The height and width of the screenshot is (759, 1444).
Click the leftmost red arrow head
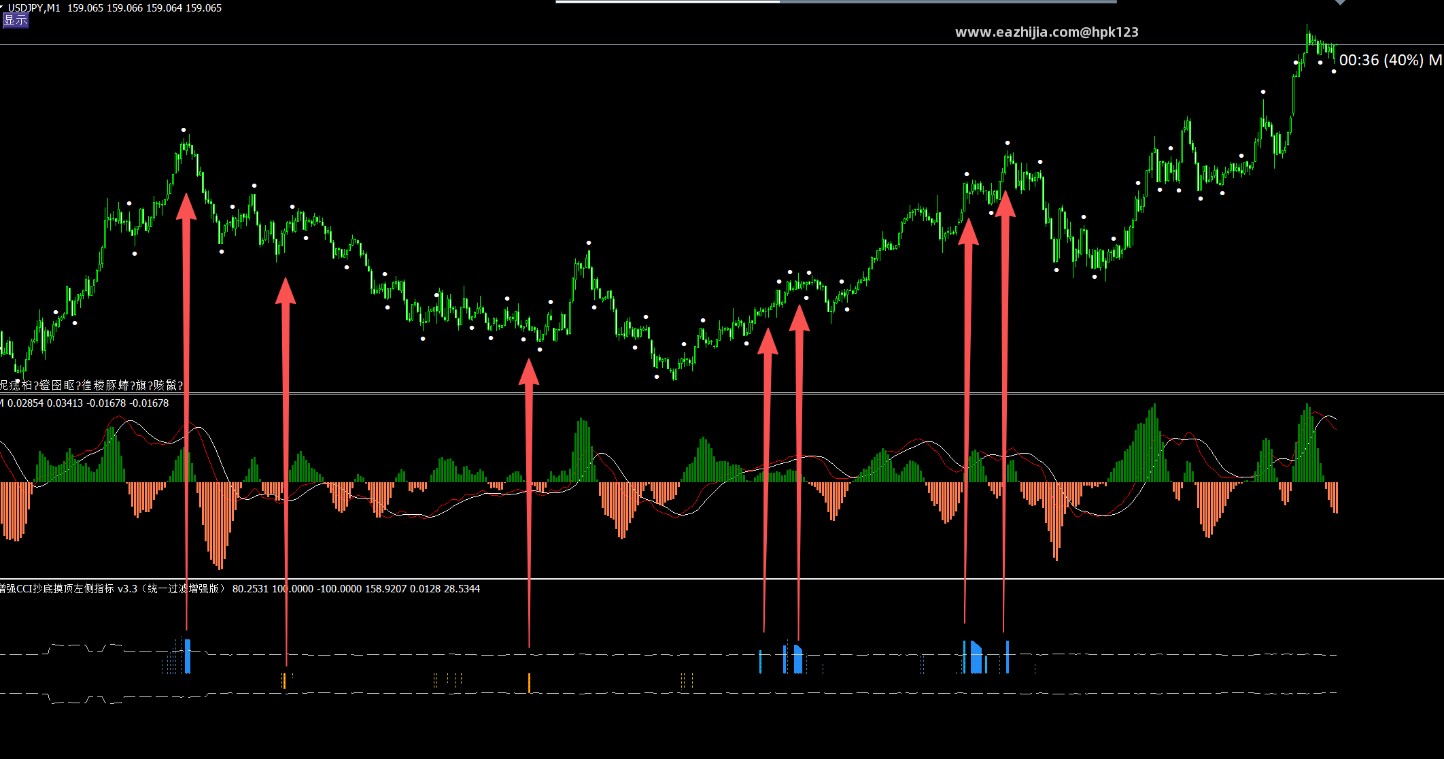click(186, 207)
